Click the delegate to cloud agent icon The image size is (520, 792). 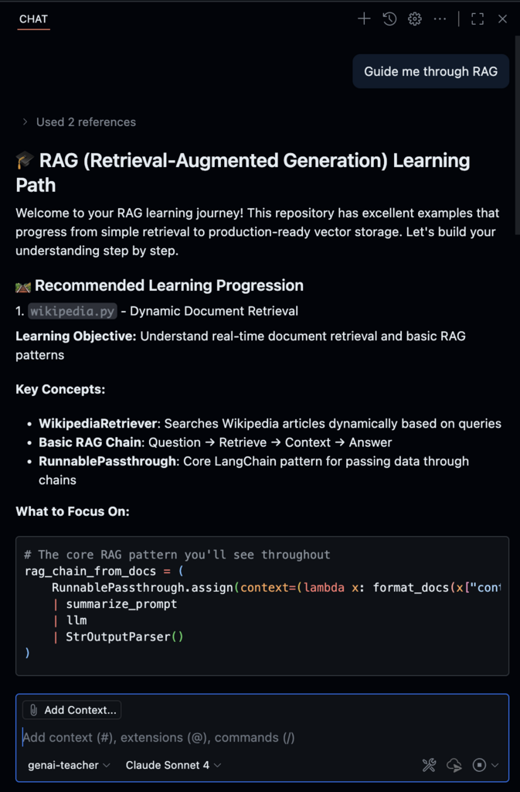[x=454, y=765]
